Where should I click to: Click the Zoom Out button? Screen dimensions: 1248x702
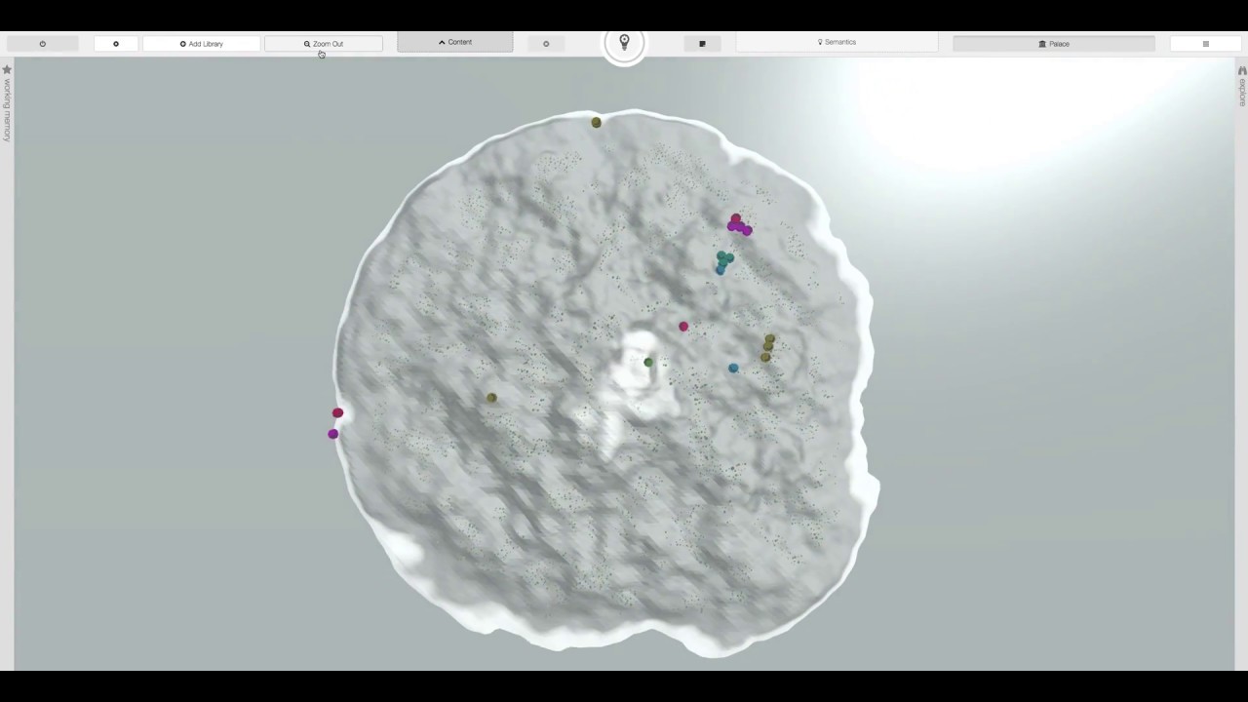point(324,44)
